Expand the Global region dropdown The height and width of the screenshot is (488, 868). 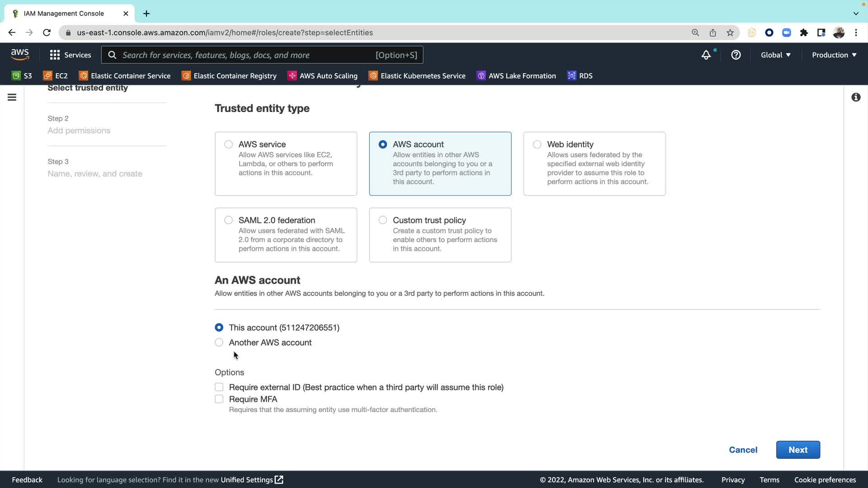click(775, 55)
